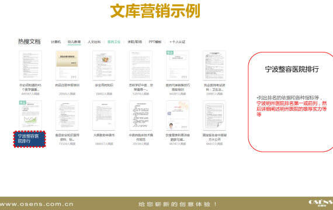Open the PPT模板 category tab
The image size is (333, 210).
[155, 42]
